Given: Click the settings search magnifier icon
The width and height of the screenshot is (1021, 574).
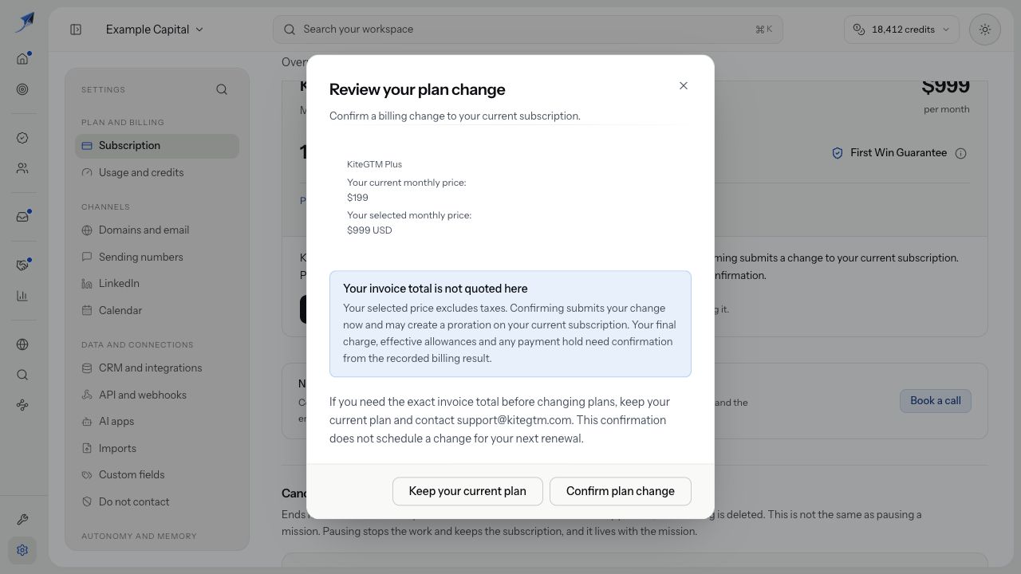Looking at the screenshot, I should [x=222, y=89].
